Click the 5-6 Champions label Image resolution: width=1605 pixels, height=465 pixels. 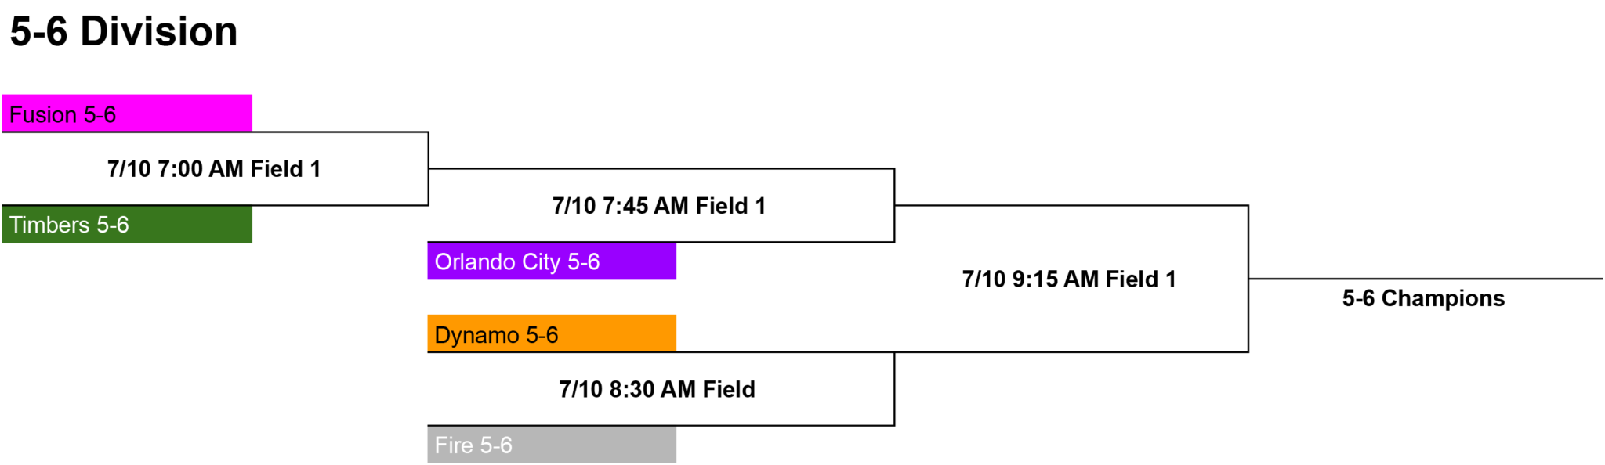pyautogui.click(x=1423, y=298)
